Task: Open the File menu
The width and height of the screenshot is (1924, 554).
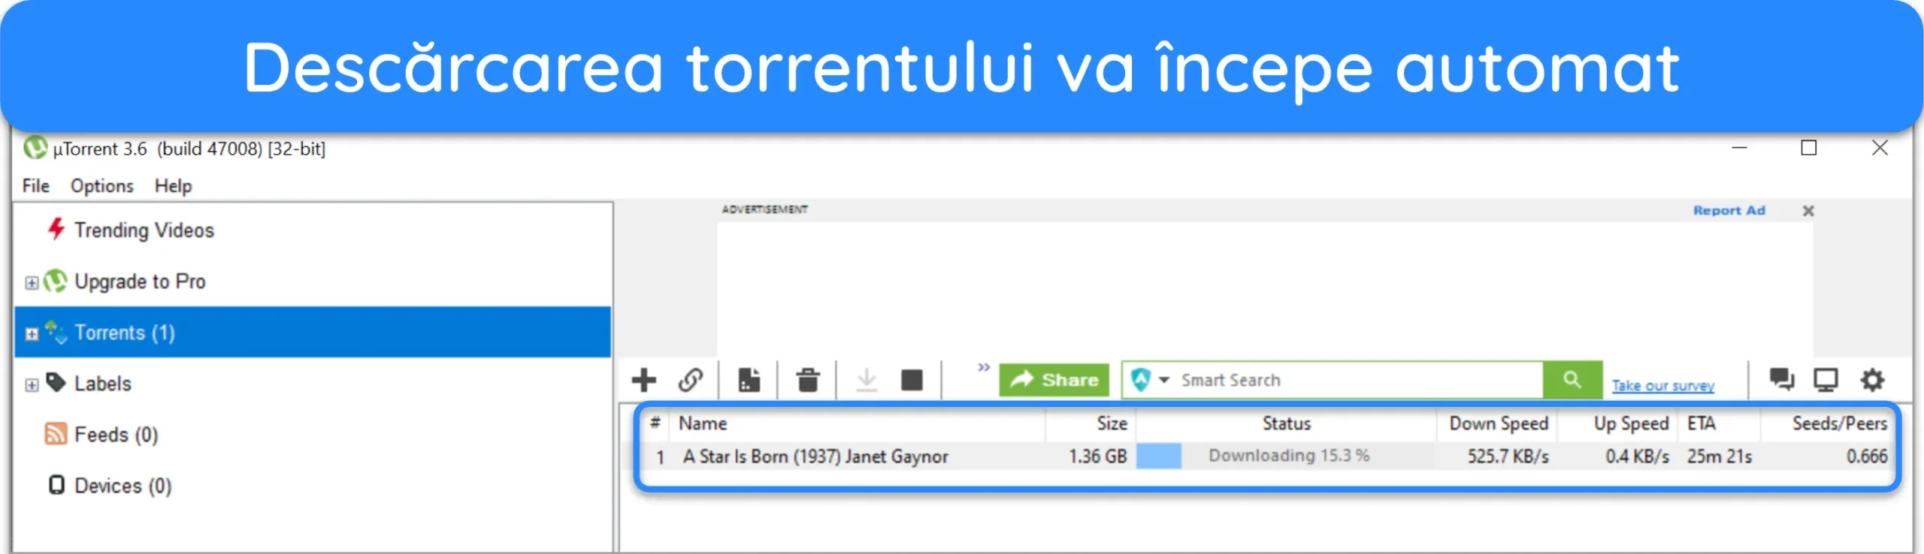Action: tap(35, 185)
